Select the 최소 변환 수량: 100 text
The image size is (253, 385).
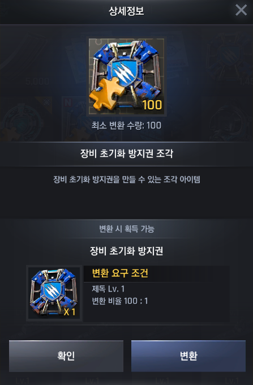pos(126,126)
